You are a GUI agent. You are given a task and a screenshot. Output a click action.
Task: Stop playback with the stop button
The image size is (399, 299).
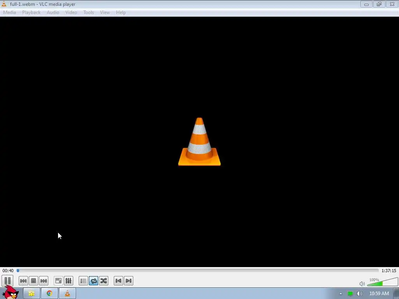click(34, 281)
